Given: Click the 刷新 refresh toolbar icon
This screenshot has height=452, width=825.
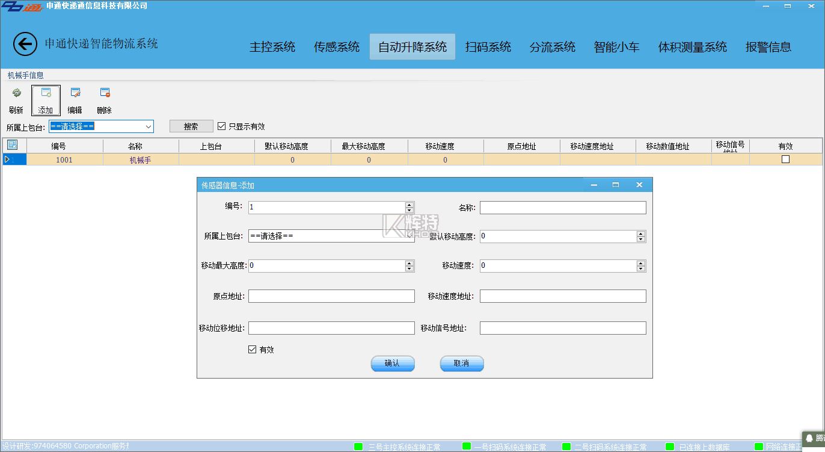Looking at the screenshot, I should (16, 94).
